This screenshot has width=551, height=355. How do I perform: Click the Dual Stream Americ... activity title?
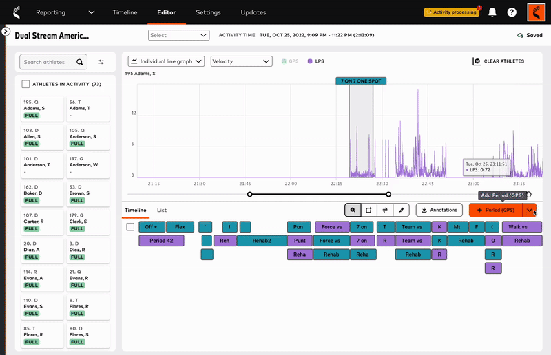[52, 36]
